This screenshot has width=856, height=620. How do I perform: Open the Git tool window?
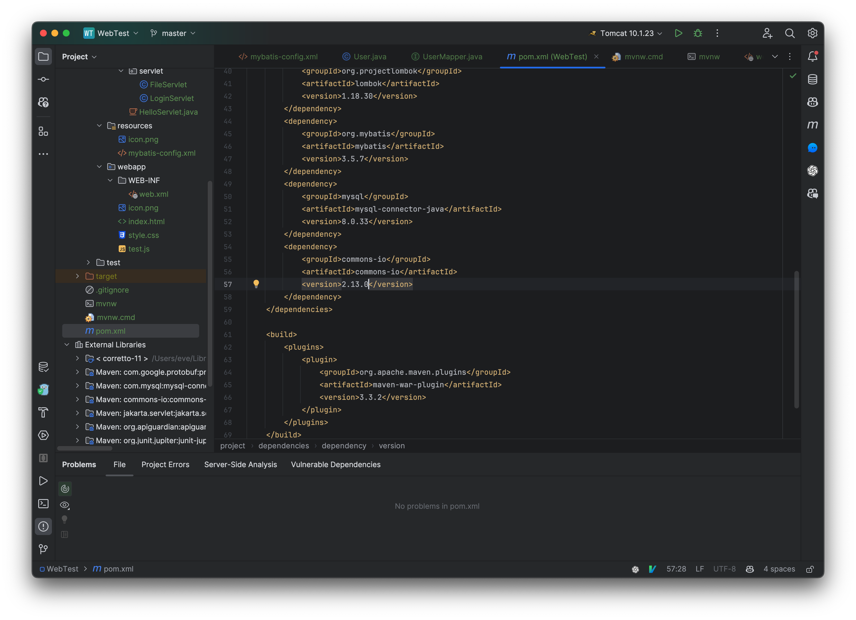(x=43, y=549)
